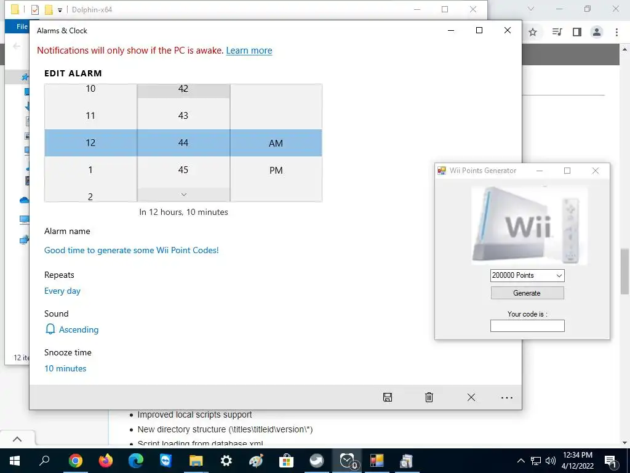630x473 pixels.
Task: Edit alarm name Good time to generate text
Action: click(132, 250)
